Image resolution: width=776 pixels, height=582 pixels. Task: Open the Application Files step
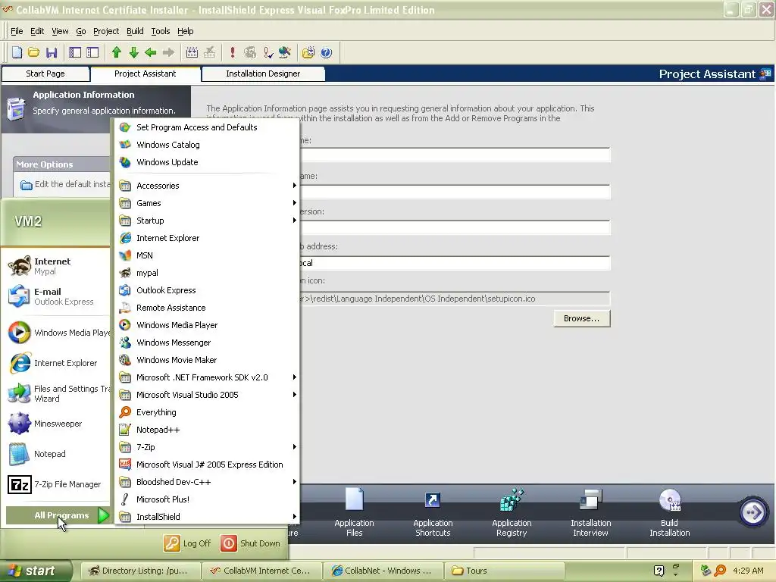pyautogui.click(x=355, y=512)
